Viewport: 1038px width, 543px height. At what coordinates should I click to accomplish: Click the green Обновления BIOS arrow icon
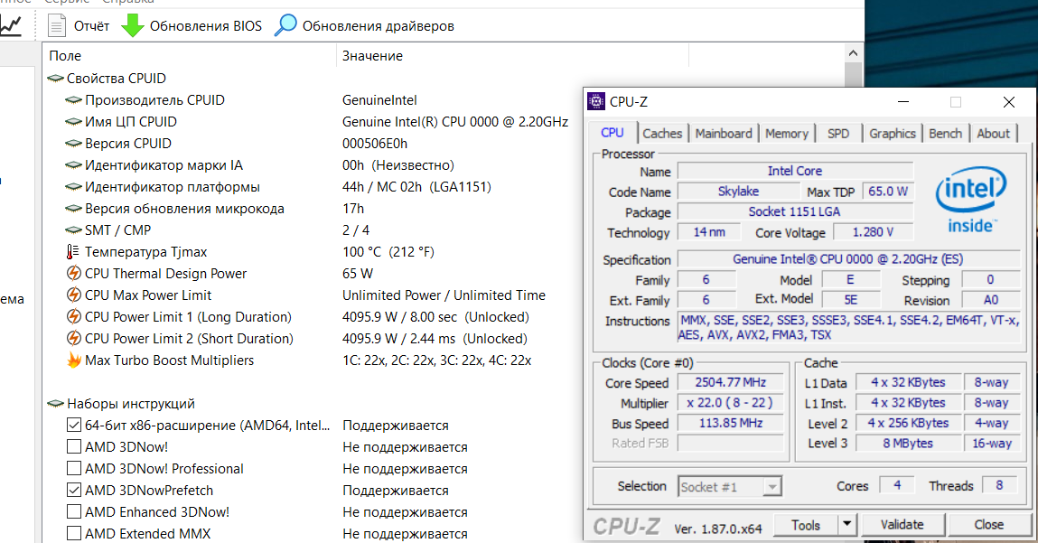point(133,25)
